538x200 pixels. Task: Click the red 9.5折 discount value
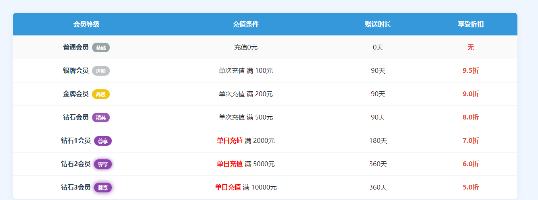pyautogui.click(x=471, y=71)
